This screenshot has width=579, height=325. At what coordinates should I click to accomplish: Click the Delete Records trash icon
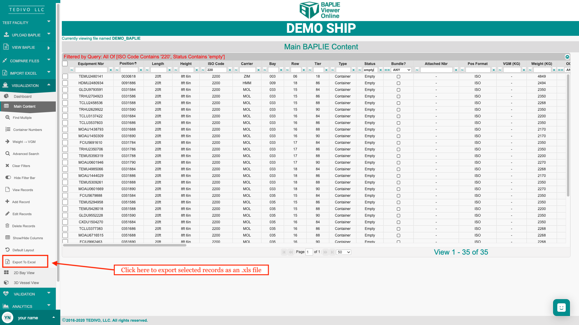7,226
